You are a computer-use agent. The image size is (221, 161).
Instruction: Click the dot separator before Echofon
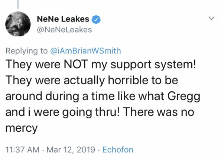(99, 150)
